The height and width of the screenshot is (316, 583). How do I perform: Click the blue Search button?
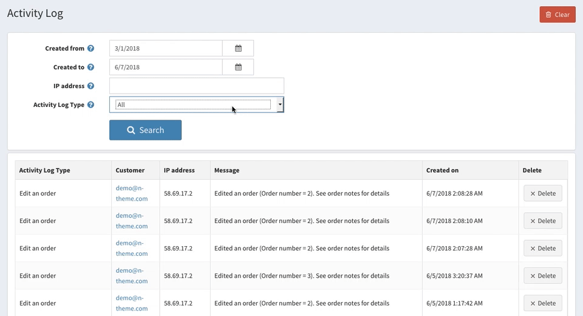(145, 130)
